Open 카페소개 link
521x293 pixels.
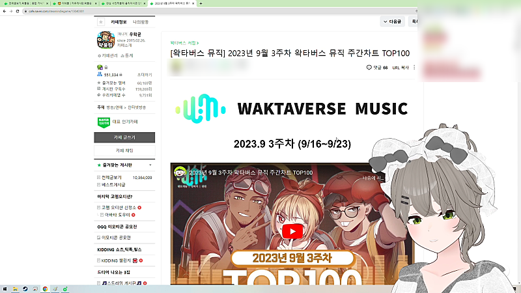pos(124,45)
